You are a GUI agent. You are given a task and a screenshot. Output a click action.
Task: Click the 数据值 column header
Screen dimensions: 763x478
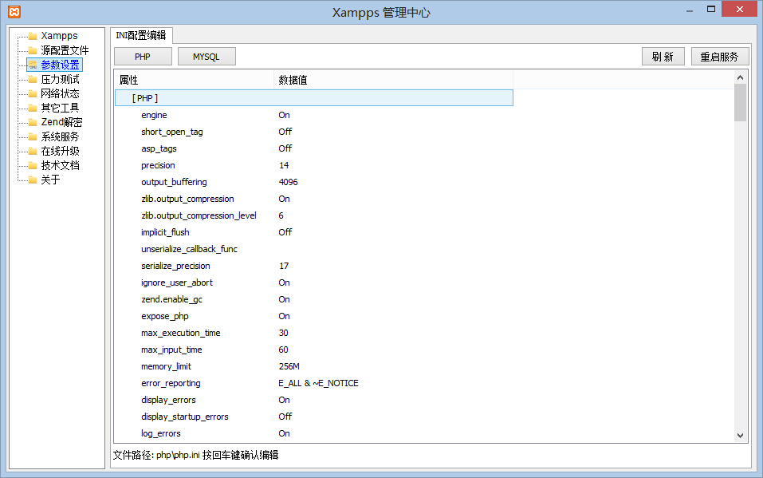(394, 80)
